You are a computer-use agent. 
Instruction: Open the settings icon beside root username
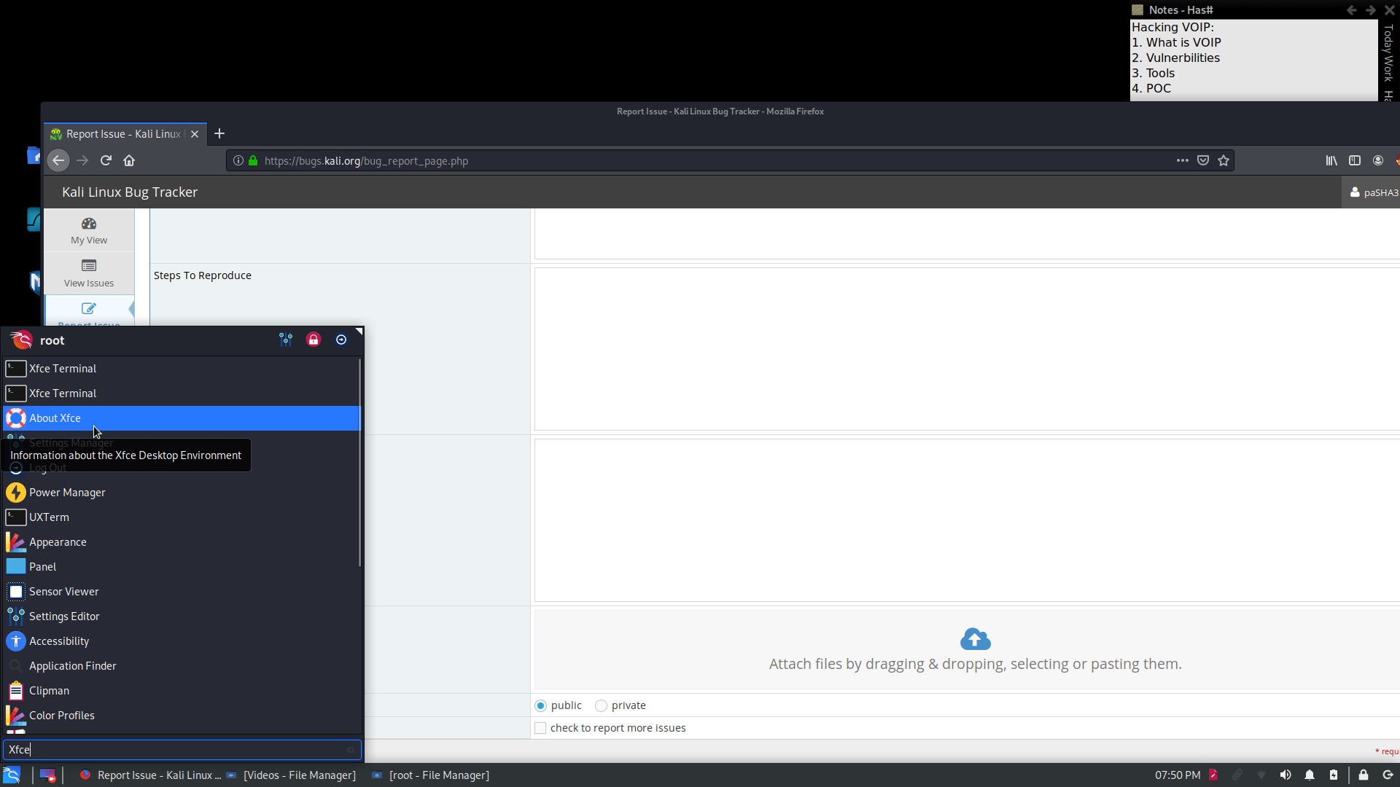(x=286, y=340)
